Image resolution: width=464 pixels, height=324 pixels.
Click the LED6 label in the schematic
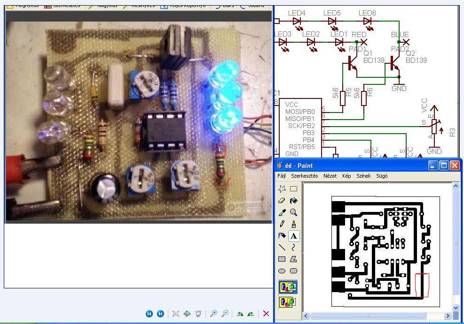[367, 13]
